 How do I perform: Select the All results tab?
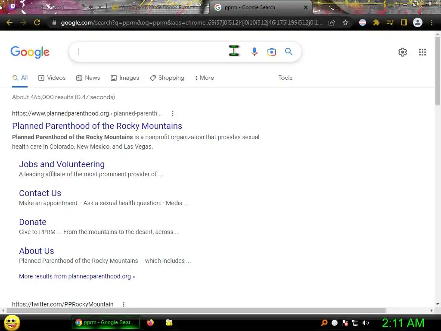click(20, 78)
